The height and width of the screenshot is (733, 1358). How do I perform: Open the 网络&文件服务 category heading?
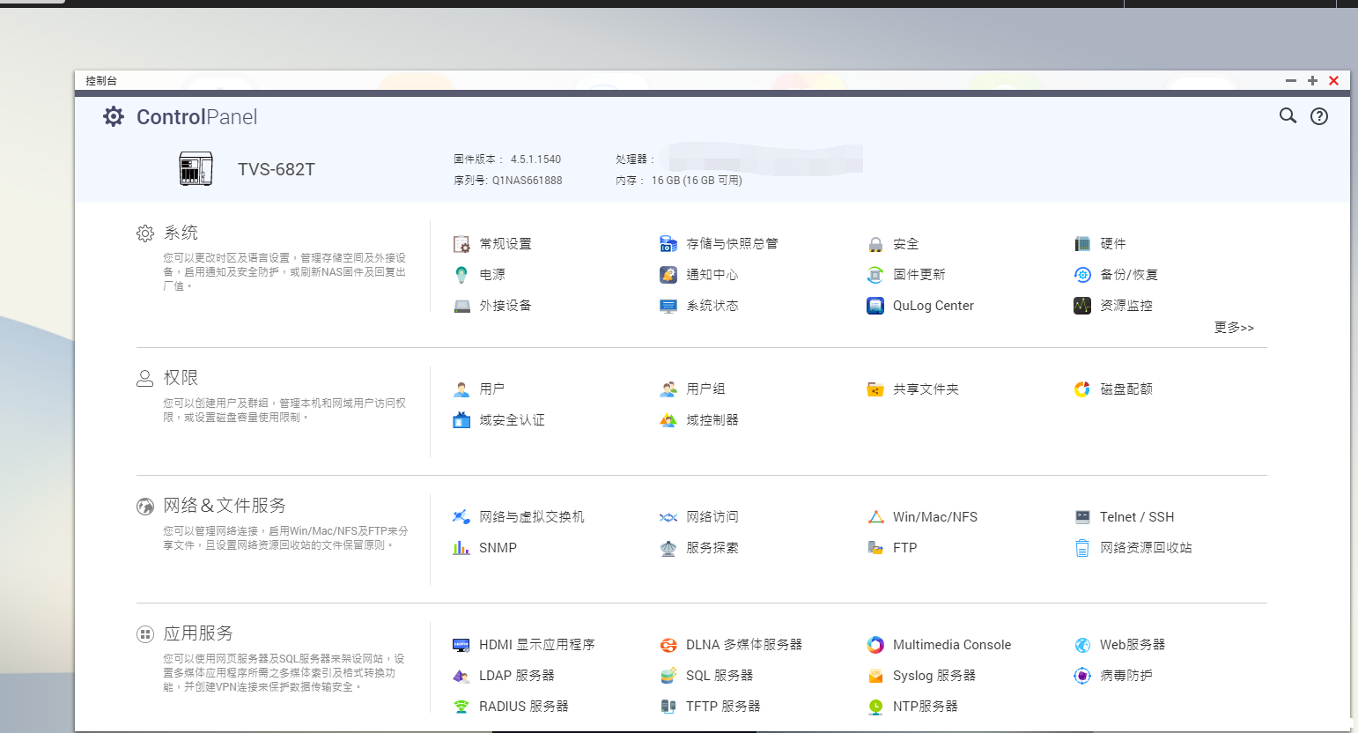pos(225,506)
